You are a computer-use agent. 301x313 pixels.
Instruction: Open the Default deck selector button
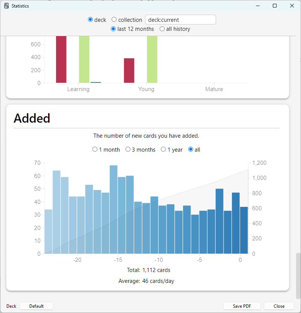pyautogui.click(x=36, y=306)
